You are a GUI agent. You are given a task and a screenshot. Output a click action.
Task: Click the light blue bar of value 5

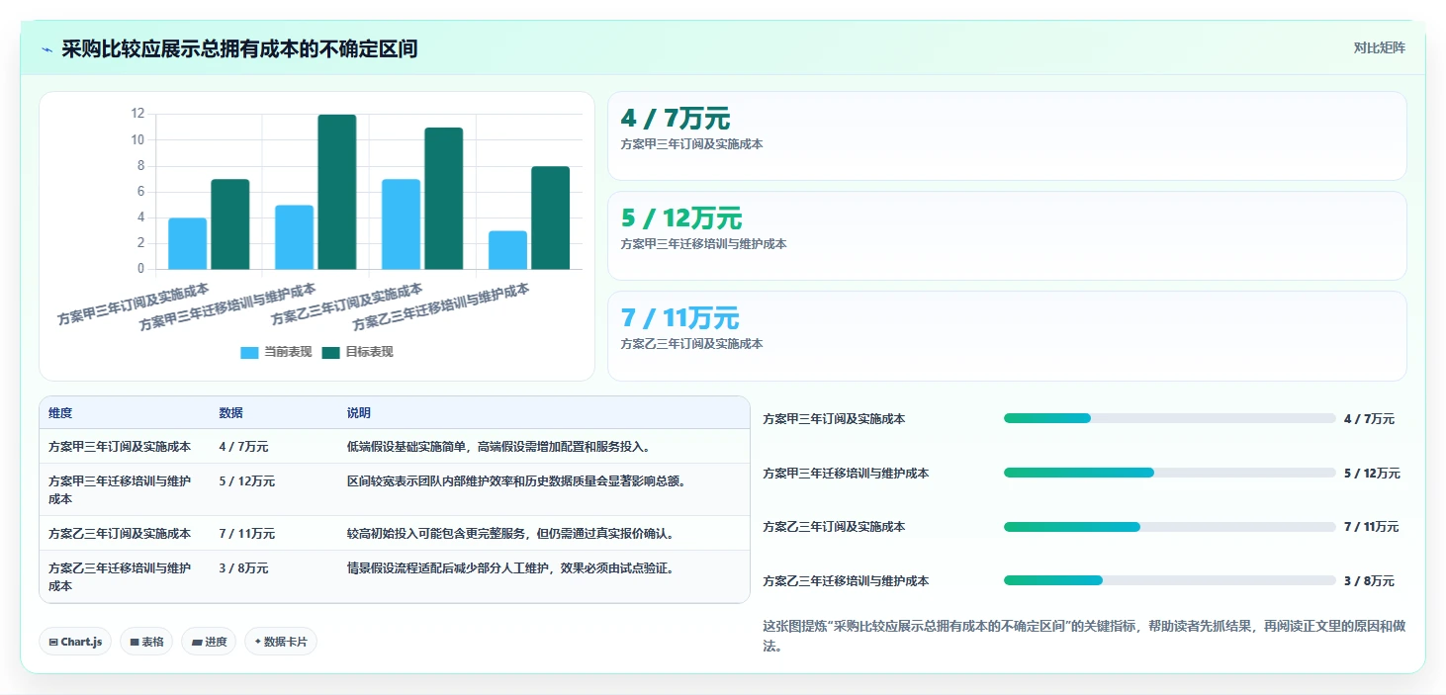[295, 237]
